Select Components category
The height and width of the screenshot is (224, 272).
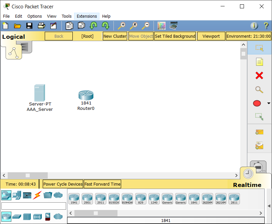27,195
